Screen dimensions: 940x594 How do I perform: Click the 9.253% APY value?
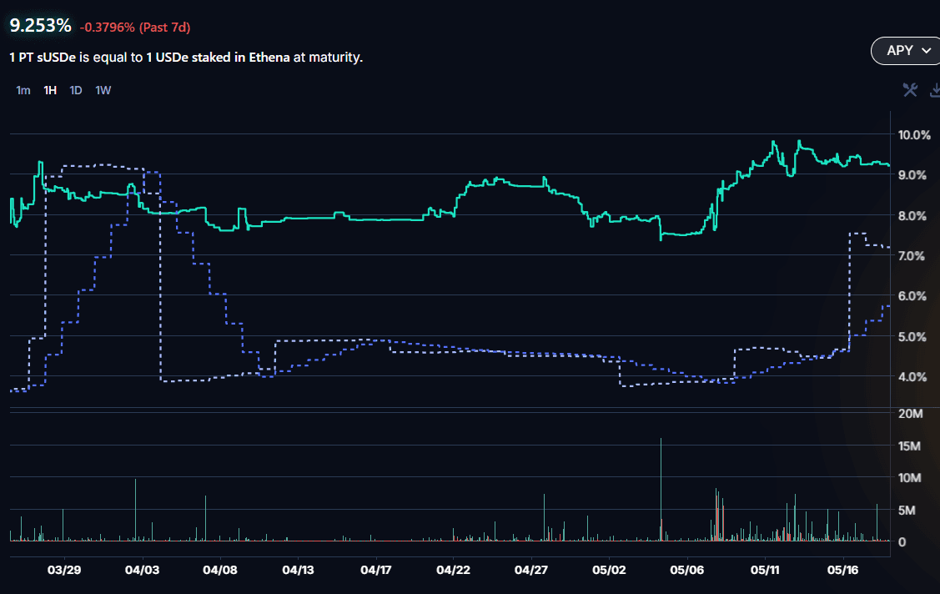pos(40,25)
